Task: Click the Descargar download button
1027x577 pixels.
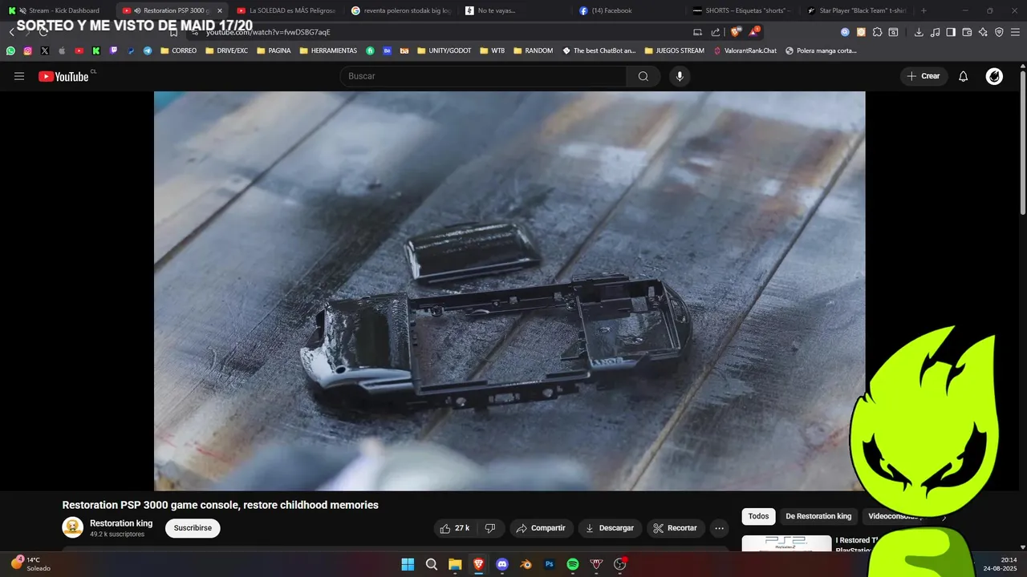Action: click(x=609, y=528)
